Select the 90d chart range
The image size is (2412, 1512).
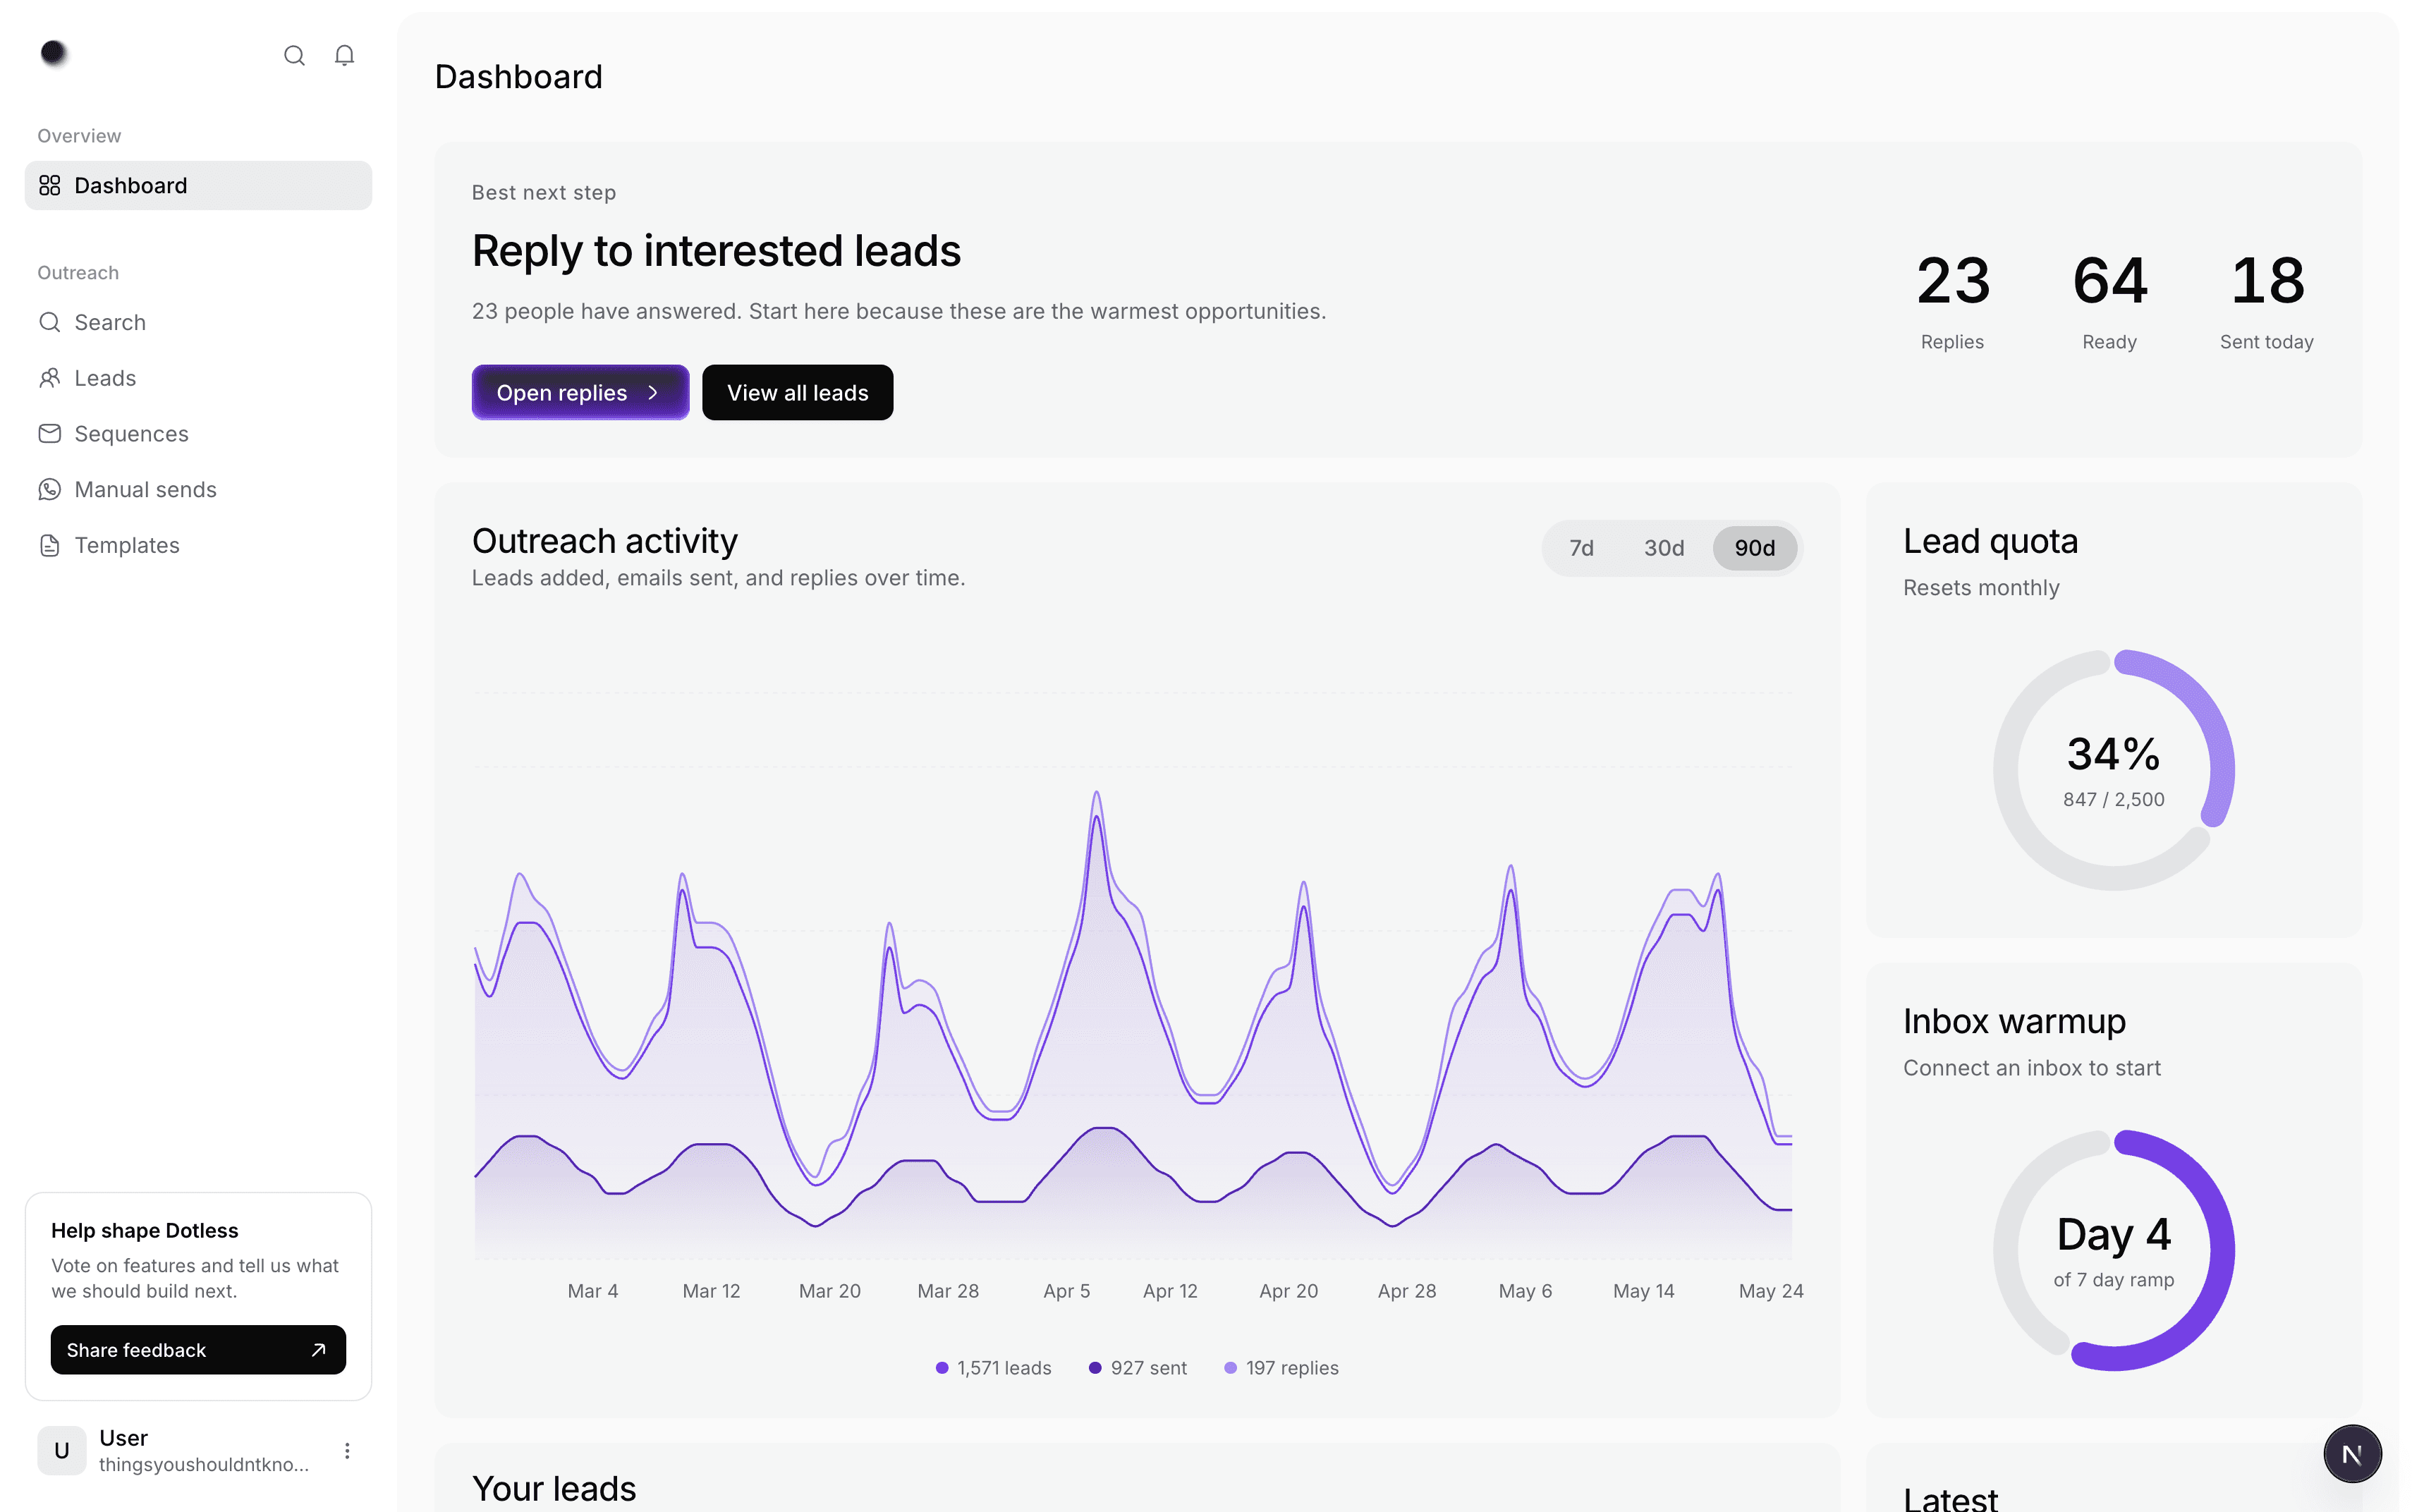tap(1755, 548)
